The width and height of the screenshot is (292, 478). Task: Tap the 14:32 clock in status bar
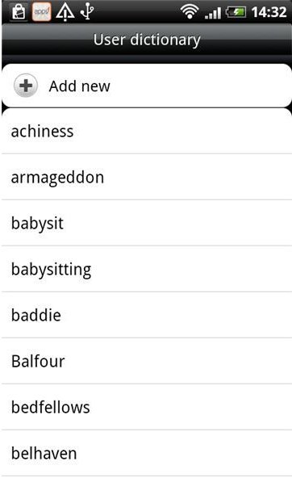click(269, 12)
